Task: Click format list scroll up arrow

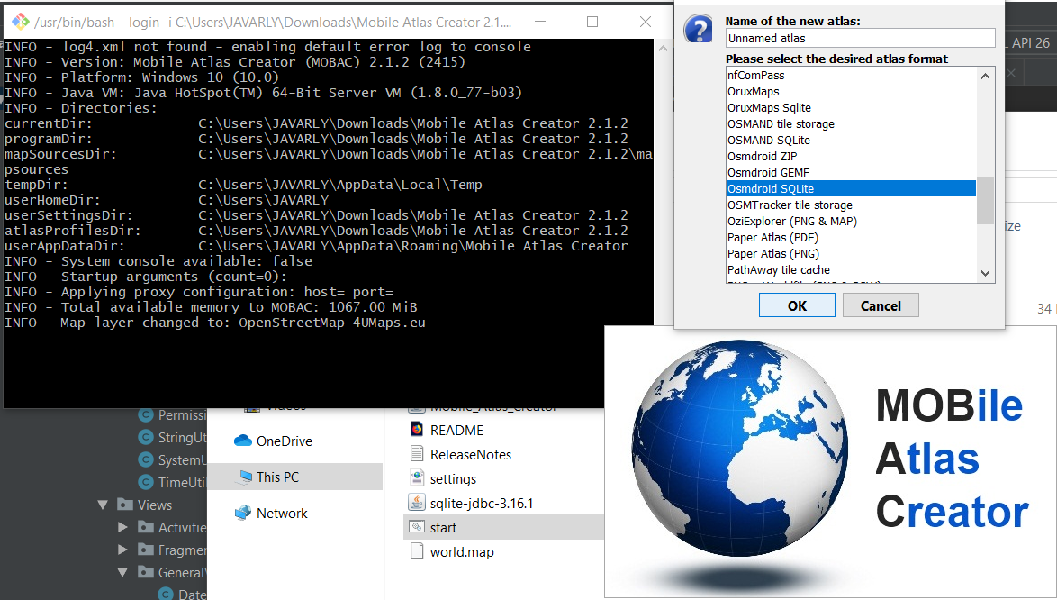Action: point(985,77)
